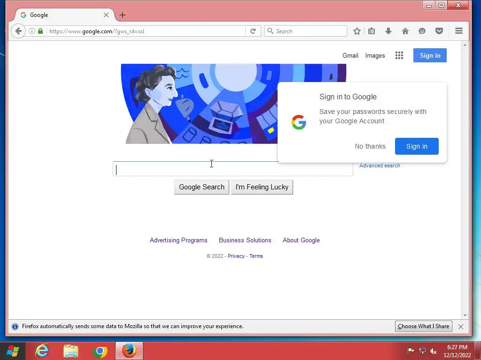Close the Google tab
The image size is (481, 360).
(x=106, y=15)
